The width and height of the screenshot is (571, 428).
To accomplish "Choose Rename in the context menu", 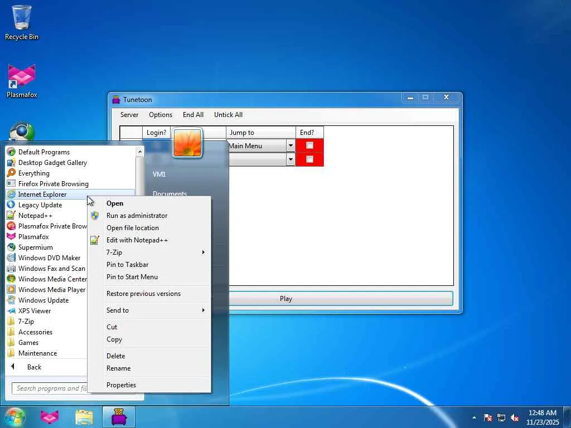I will [x=149, y=368].
